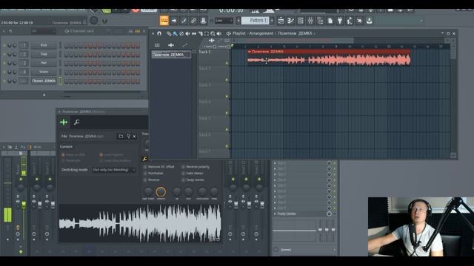Click the Kick channel volume knob
This screenshot has height=266, width=474.
15,45
